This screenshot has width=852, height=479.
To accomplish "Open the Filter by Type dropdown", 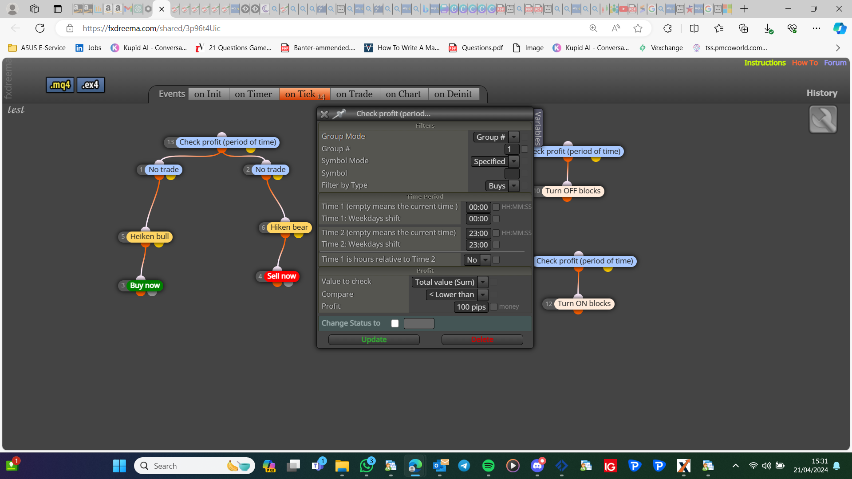I will (502, 186).
